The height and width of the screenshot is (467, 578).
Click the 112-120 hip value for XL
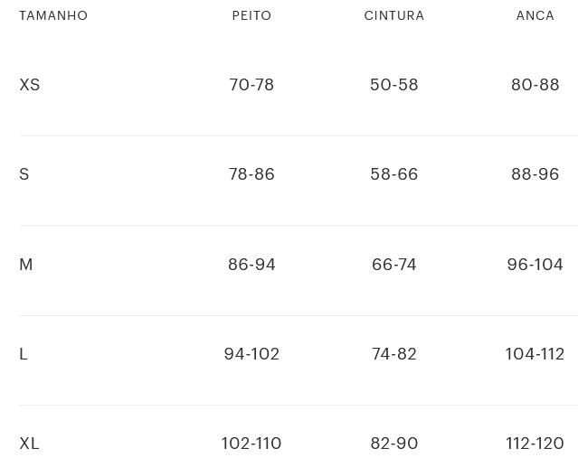click(x=535, y=443)
